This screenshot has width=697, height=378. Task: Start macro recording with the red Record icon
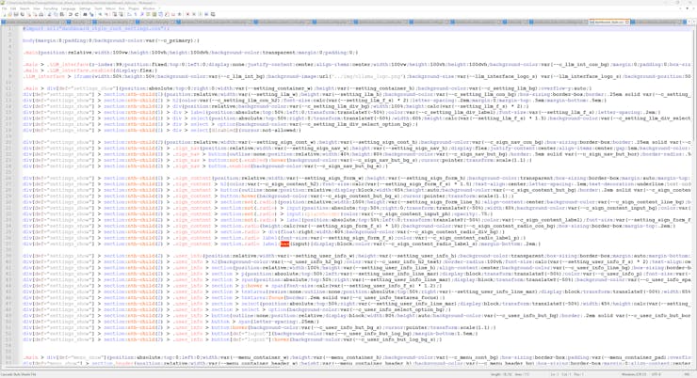click(187, 14)
